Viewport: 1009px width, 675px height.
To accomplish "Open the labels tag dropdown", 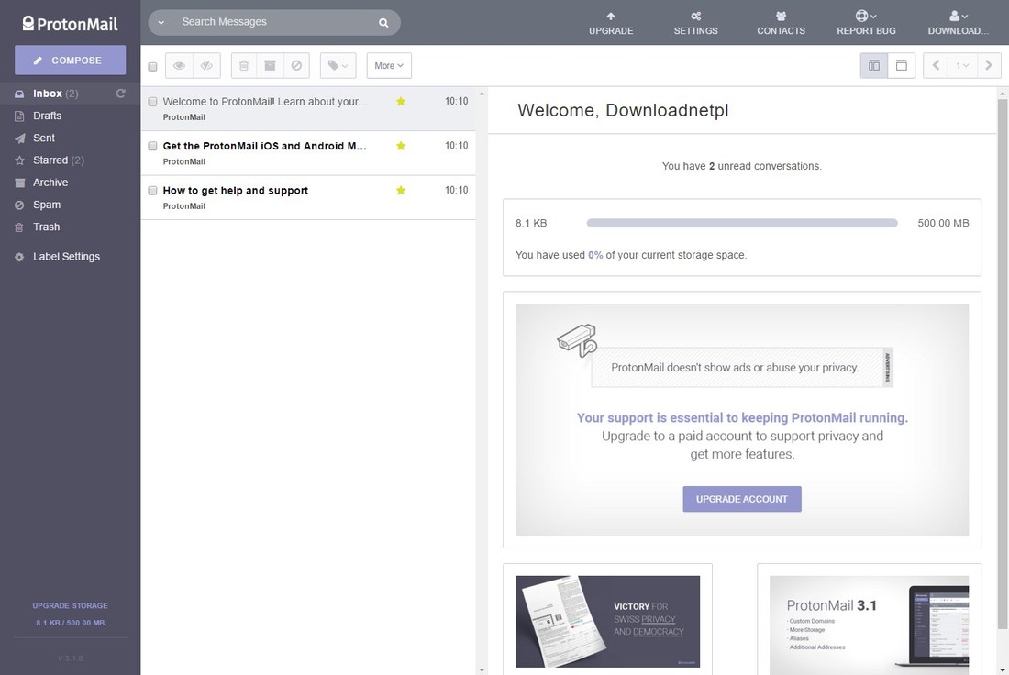I will tap(338, 66).
